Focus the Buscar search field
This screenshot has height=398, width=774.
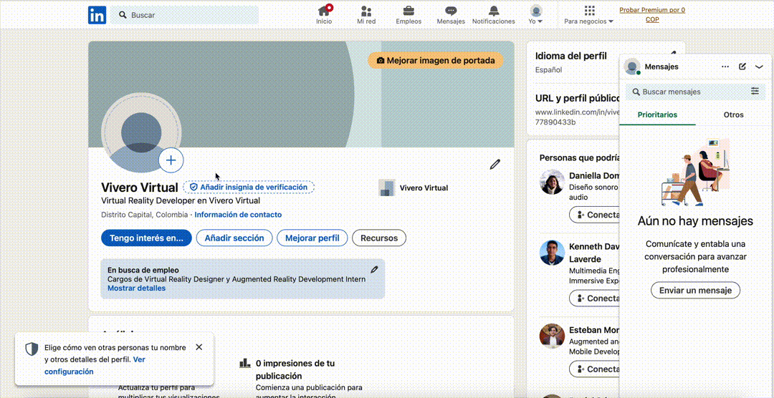pyautogui.click(x=184, y=15)
